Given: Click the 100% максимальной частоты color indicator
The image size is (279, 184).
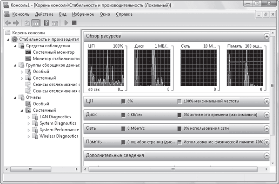Looking at the screenshot, I should click(x=179, y=101).
